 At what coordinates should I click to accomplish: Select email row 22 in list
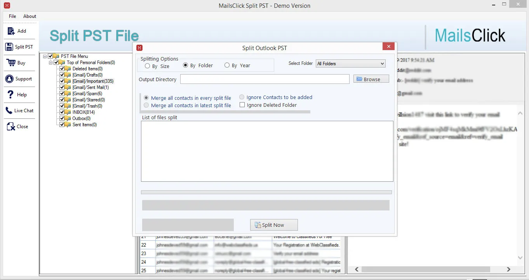point(240,245)
